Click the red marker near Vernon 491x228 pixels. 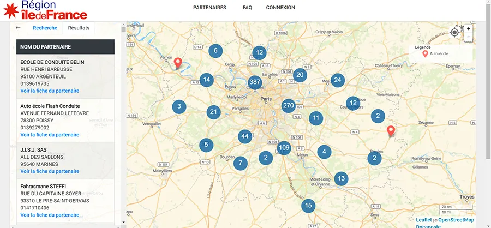pyautogui.click(x=177, y=63)
